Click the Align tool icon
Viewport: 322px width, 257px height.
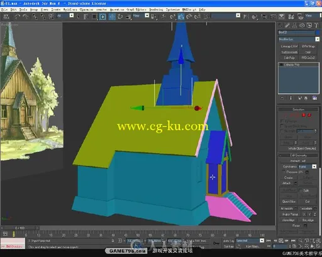tap(255, 16)
